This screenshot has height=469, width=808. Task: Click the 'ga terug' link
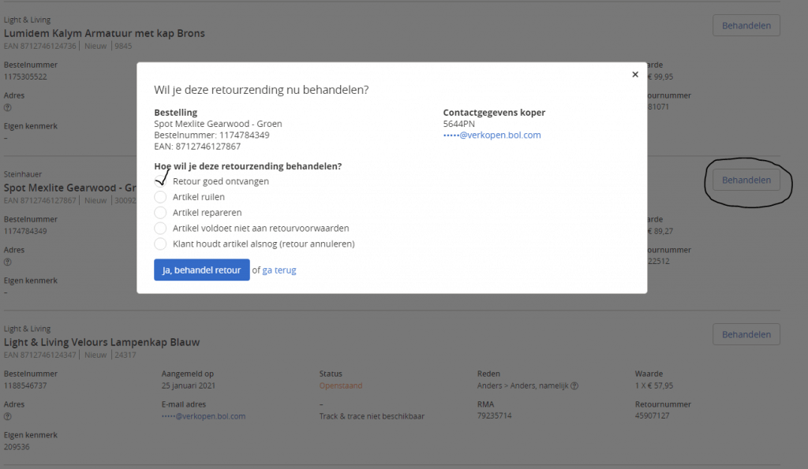click(x=279, y=270)
